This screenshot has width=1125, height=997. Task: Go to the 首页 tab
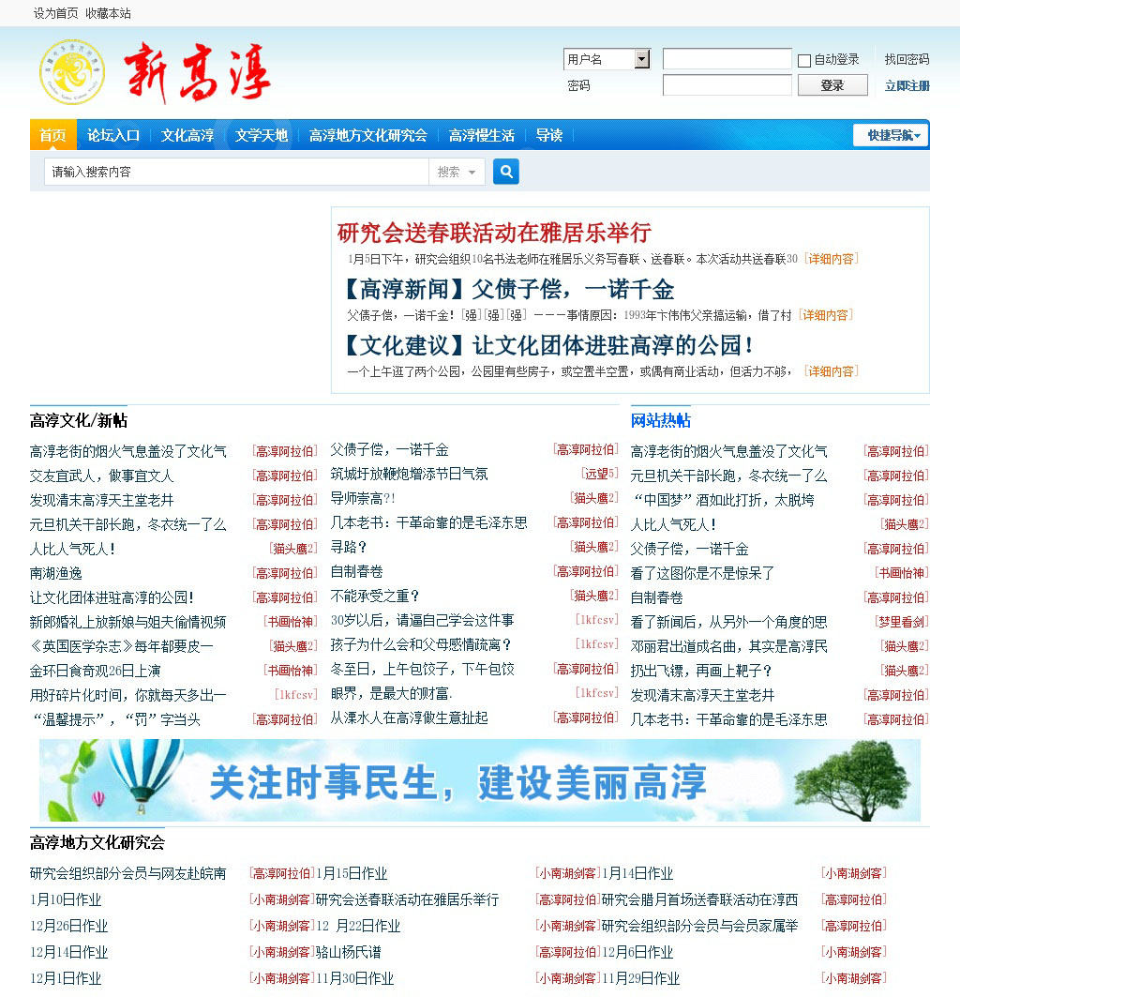coord(52,135)
